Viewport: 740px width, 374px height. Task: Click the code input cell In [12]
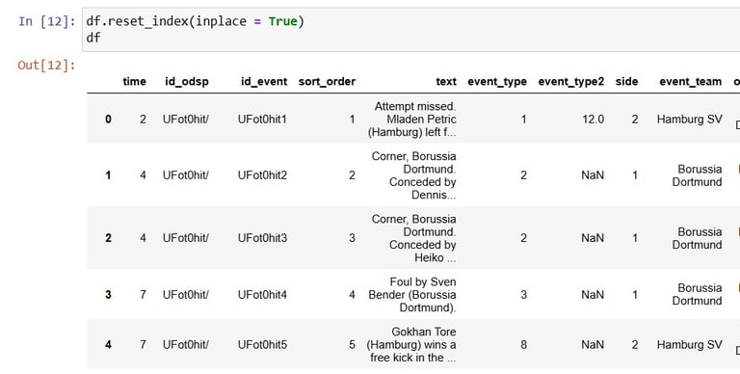point(410,29)
